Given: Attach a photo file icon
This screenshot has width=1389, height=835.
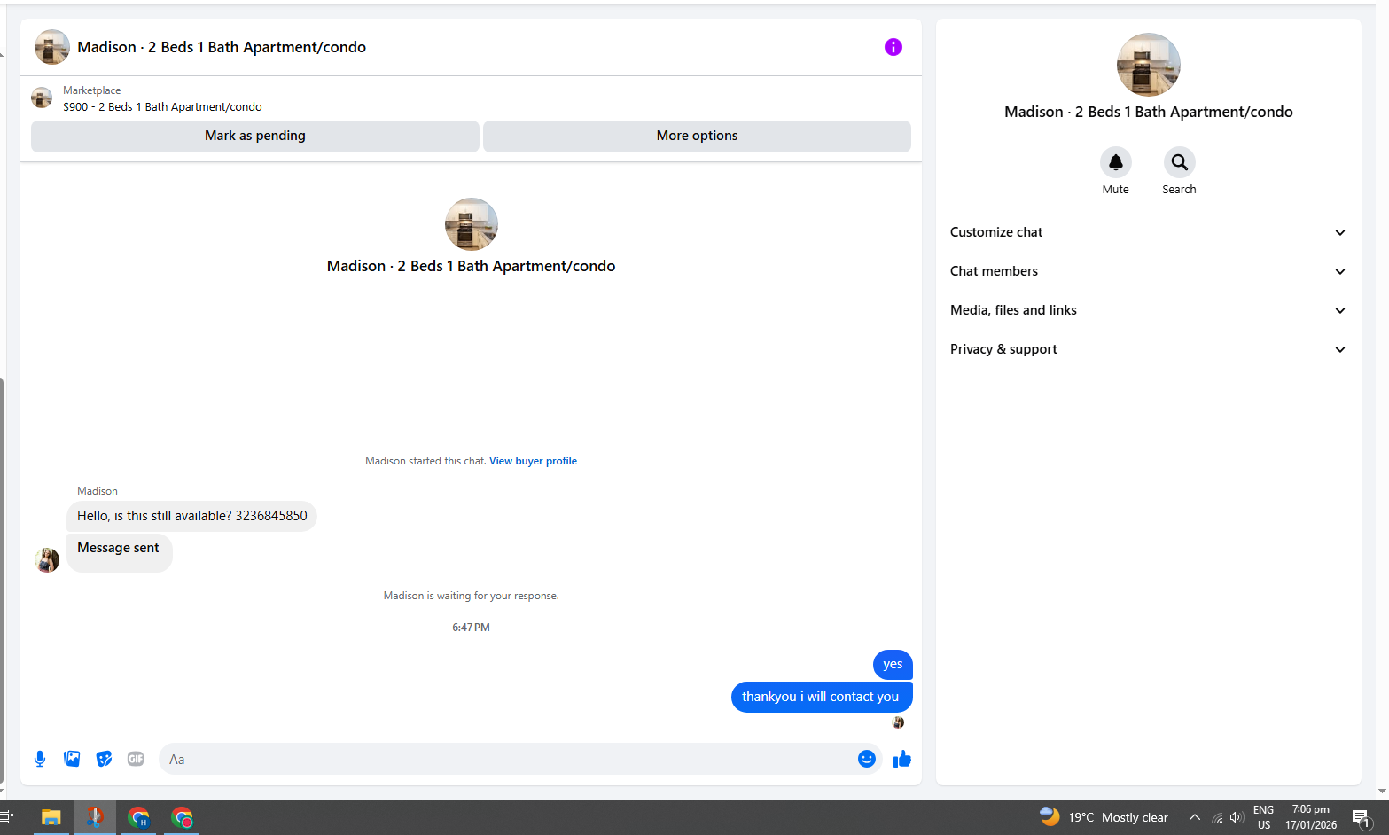Looking at the screenshot, I should [x=72, y=759].
